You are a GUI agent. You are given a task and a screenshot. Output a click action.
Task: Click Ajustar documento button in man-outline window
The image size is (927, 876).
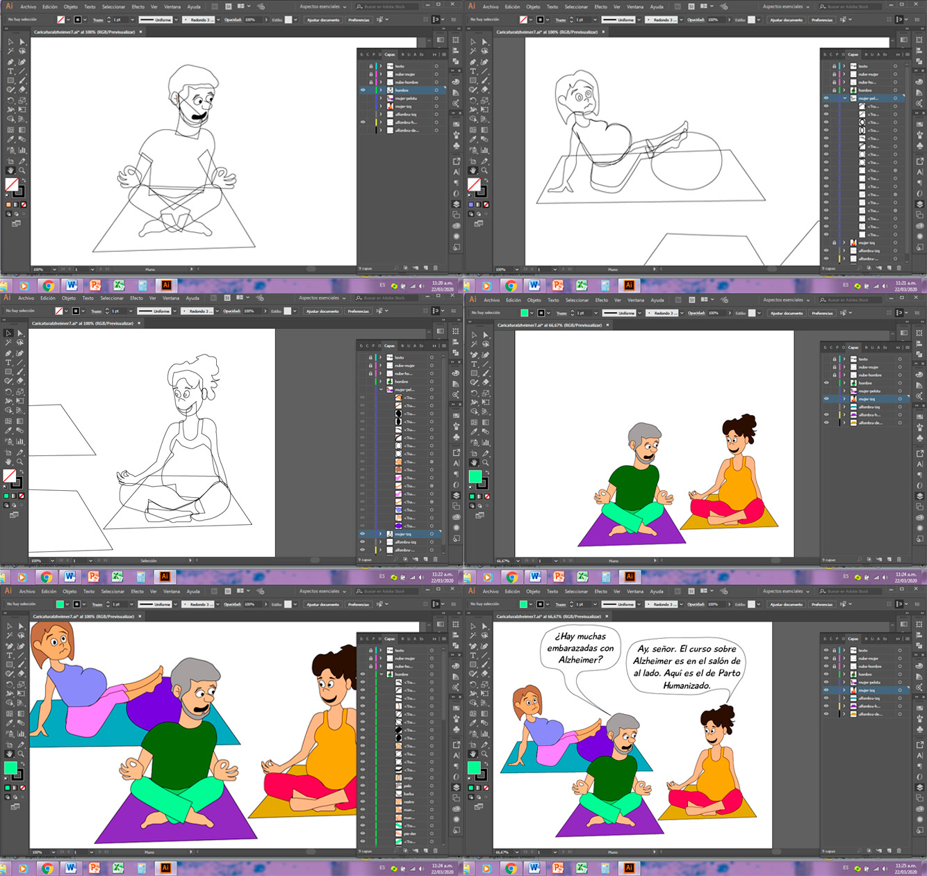coord(322,20)
